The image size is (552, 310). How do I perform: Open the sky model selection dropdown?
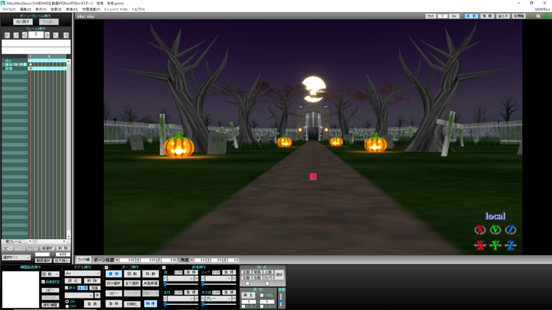82,273
